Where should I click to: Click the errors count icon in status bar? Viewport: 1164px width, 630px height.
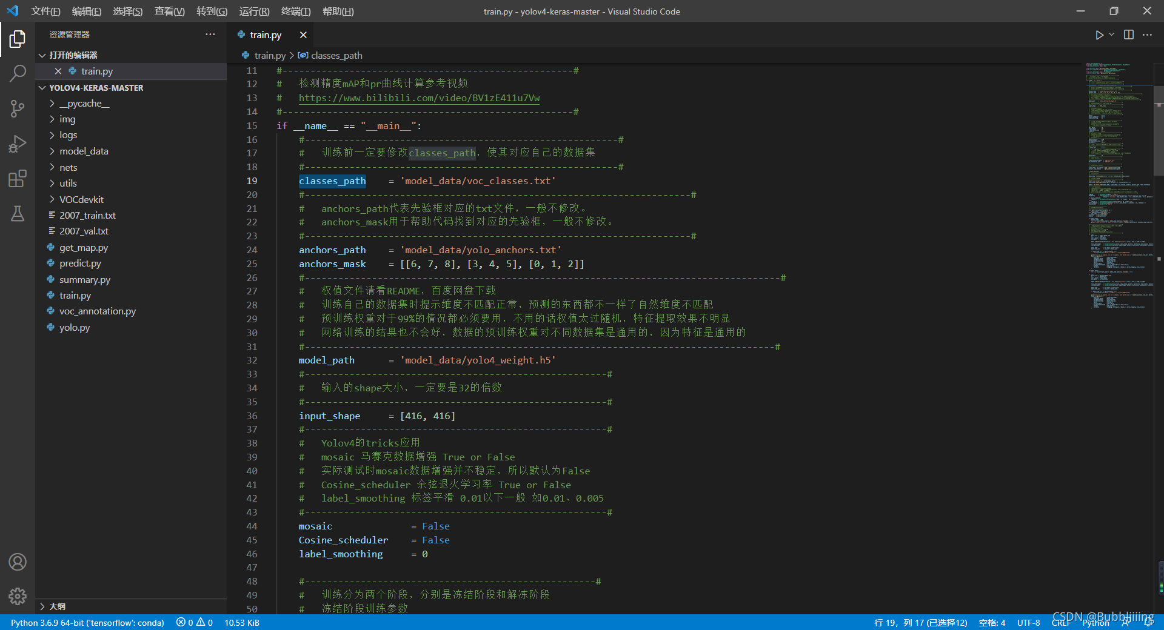tap(181, 622)
